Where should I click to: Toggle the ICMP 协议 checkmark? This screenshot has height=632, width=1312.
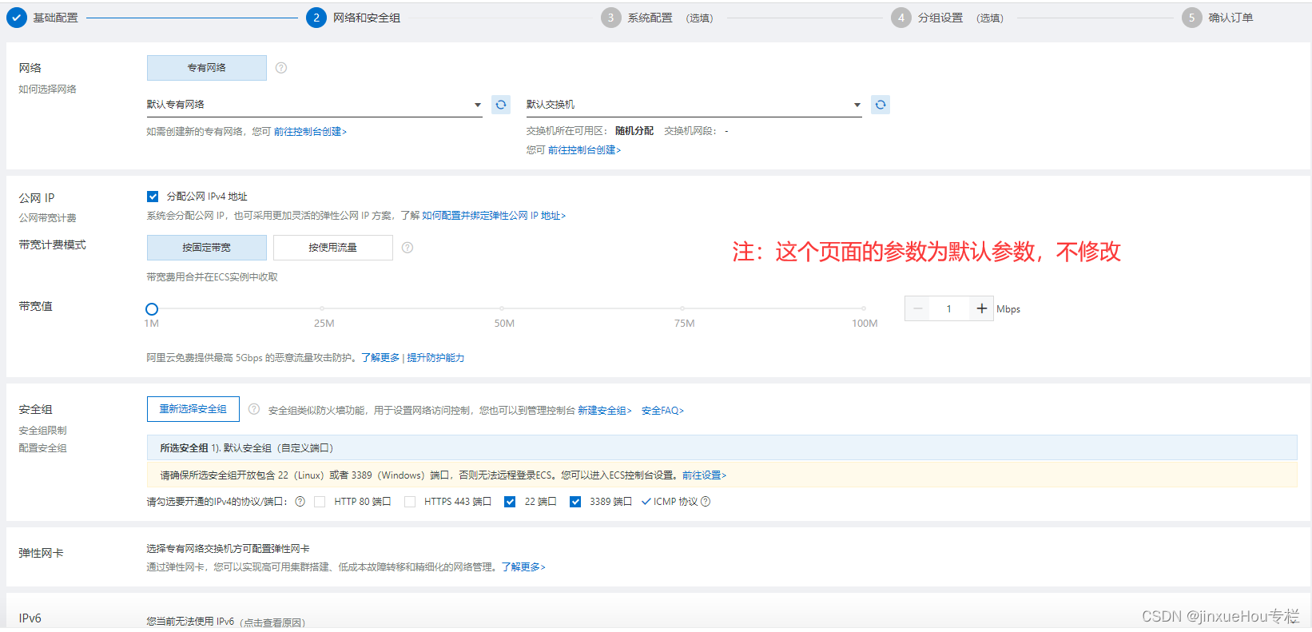(646, 502)
